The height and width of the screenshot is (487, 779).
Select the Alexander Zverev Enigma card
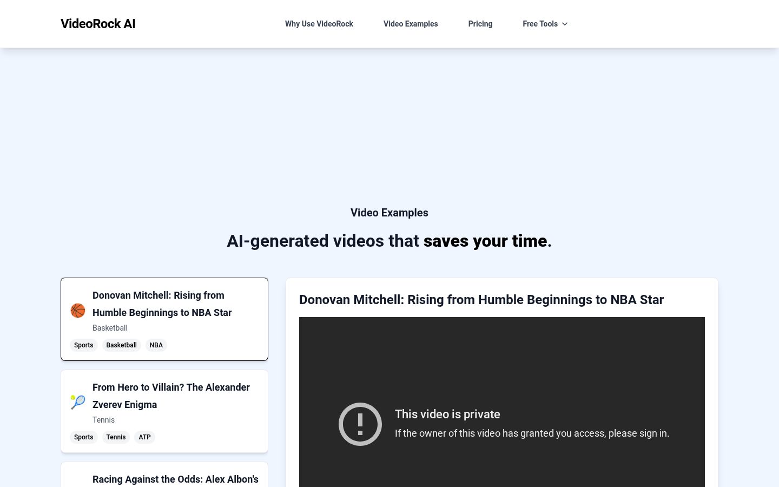tap(164, 411)
